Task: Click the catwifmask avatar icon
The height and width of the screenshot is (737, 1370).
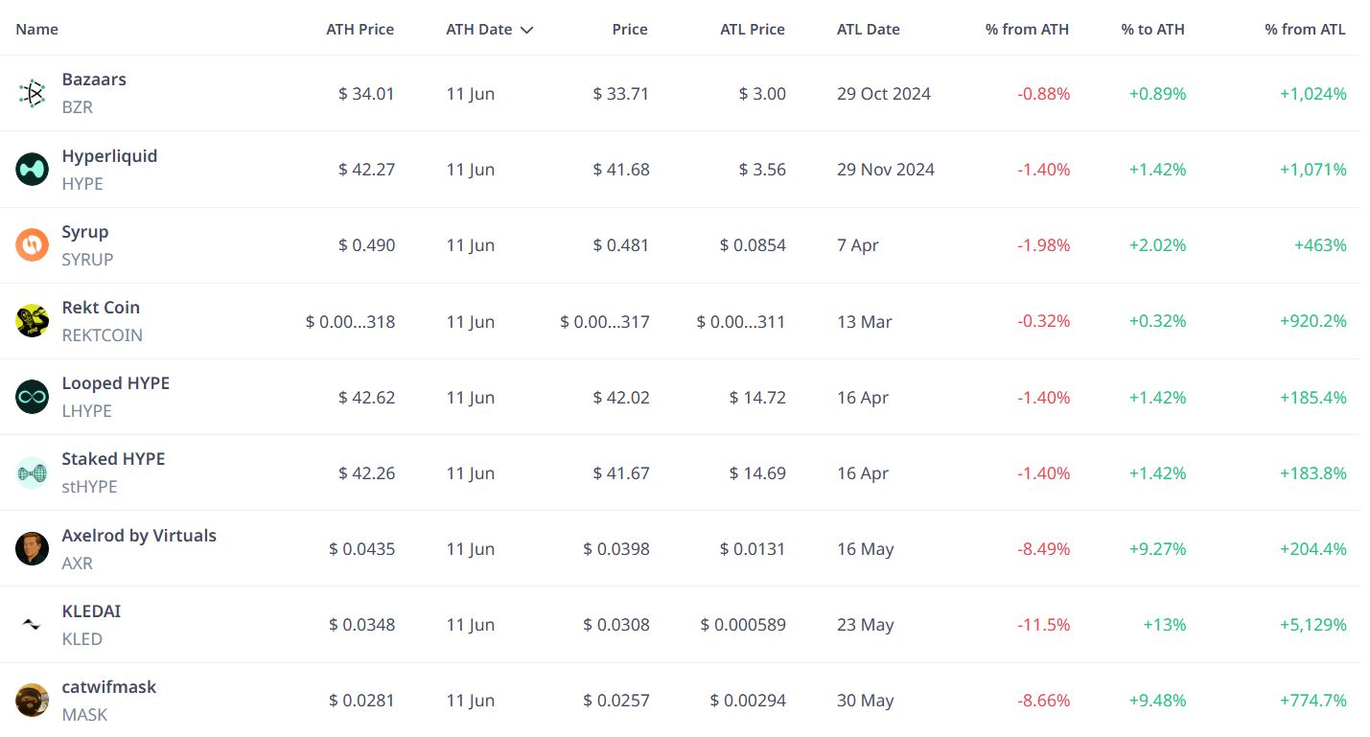Action: pos(32,701)
